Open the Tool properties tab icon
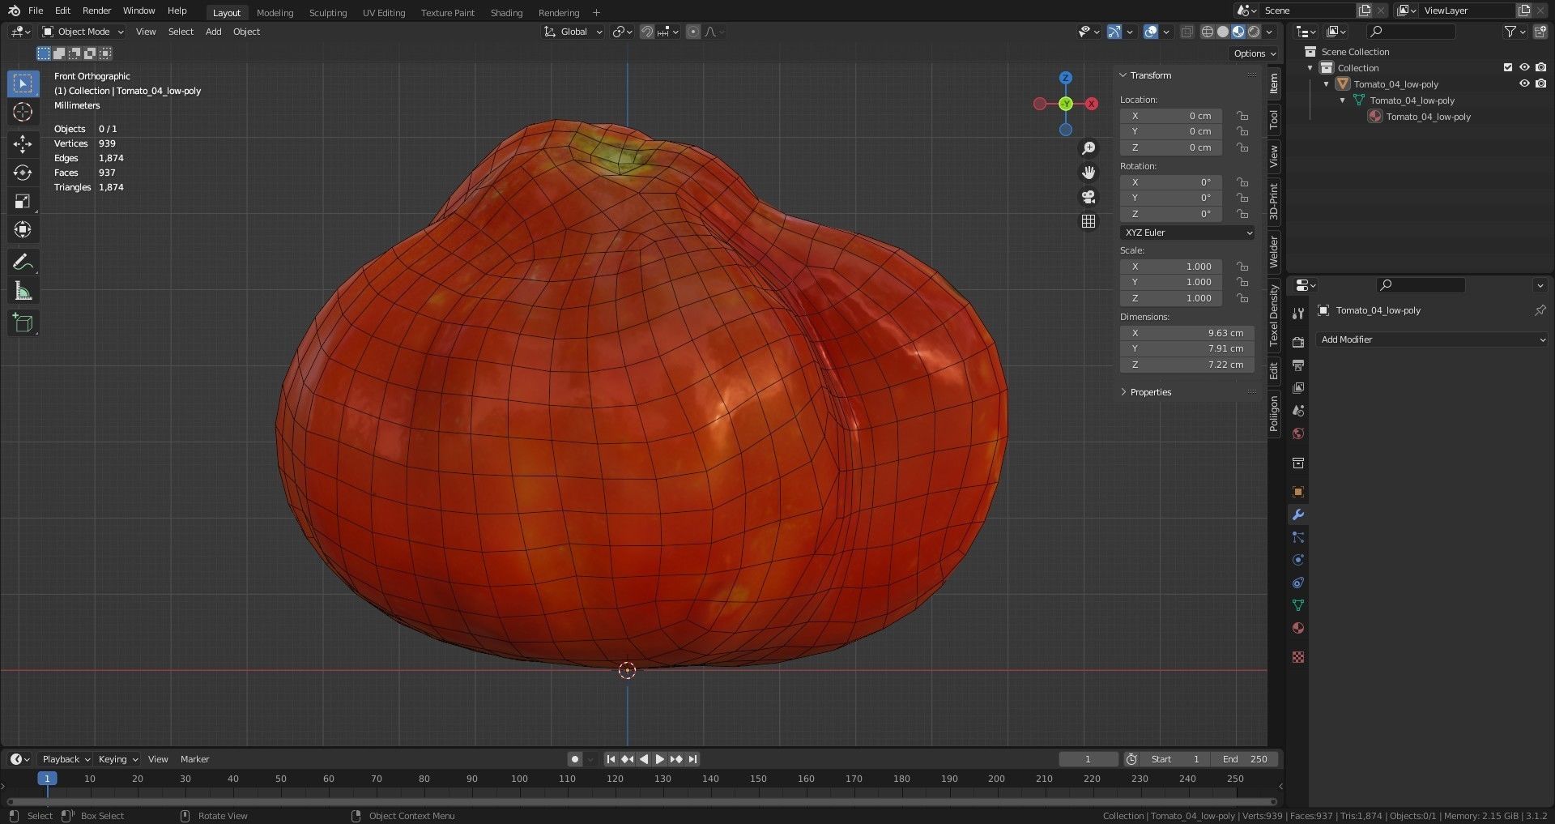The image size is (1555, 824). (1298, 314)
